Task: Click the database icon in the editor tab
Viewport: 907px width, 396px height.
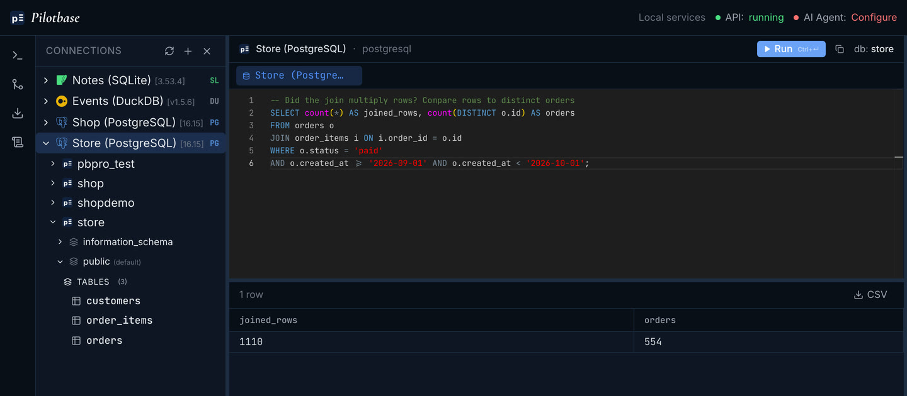Action: pos(246,76)
